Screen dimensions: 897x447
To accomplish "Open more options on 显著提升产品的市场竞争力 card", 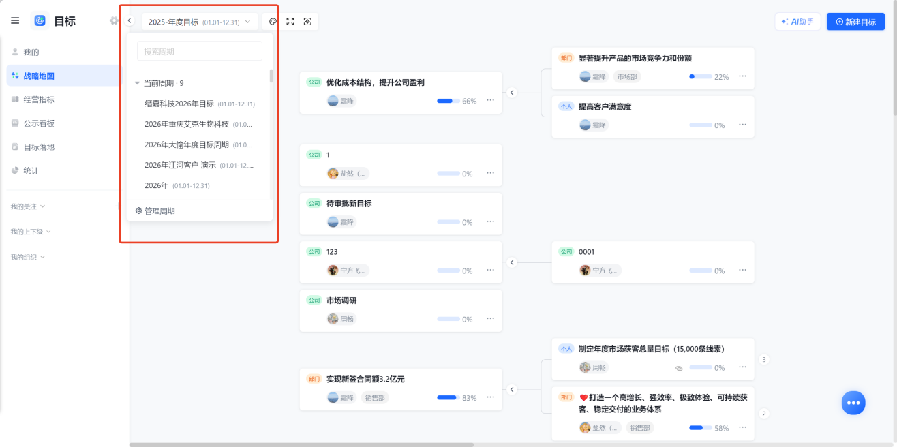I will pos(742,76).
